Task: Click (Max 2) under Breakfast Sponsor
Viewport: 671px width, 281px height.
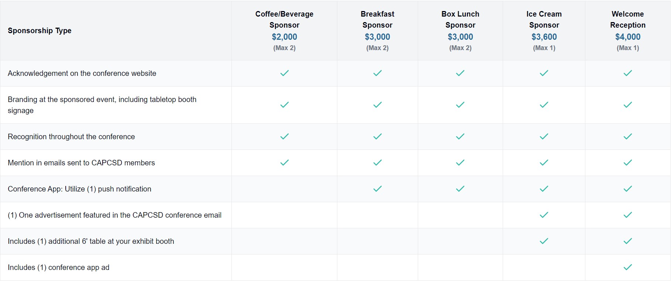Action: [x=378, y=48]
